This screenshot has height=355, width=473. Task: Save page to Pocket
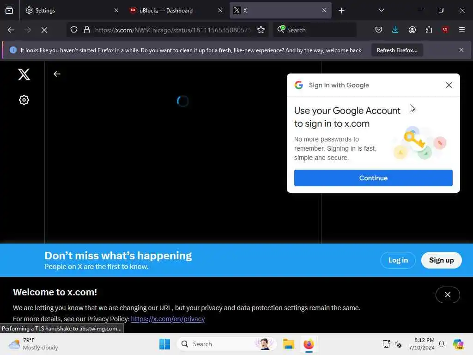[x=379, y=30]
